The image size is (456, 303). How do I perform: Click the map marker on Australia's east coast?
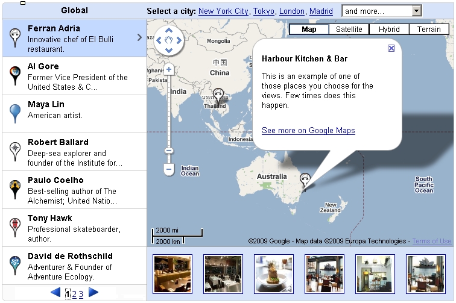click(x=305, y=182)
